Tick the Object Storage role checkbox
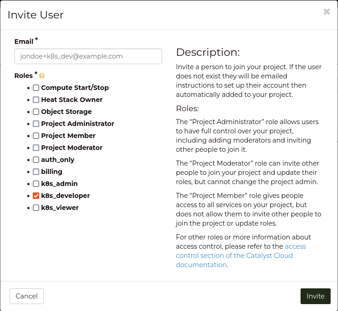The image size is (338, 311). [x=36, y=112]
